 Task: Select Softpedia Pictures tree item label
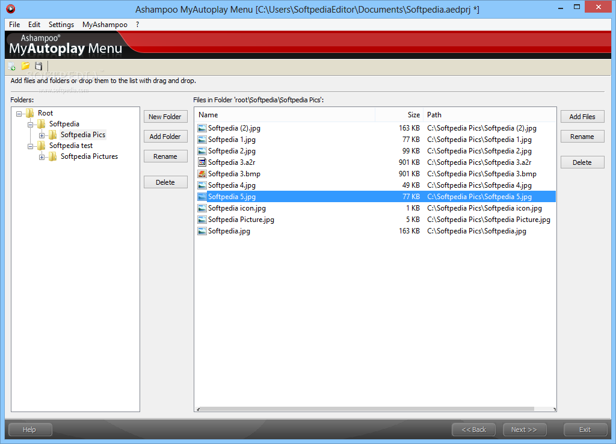[89, 156]
